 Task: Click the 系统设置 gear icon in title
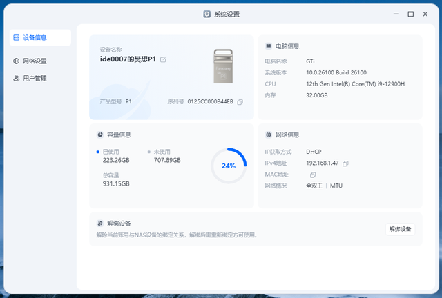pos(207,14)
